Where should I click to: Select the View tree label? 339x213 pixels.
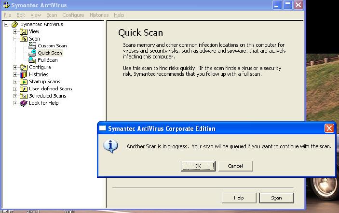34,31
